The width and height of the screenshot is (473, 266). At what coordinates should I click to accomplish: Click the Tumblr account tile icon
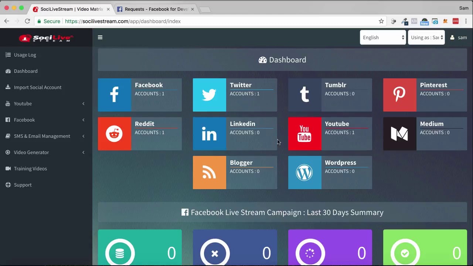[x=304, y=95]
